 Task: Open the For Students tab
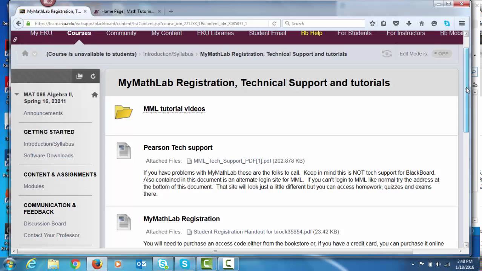click(355, 33)
